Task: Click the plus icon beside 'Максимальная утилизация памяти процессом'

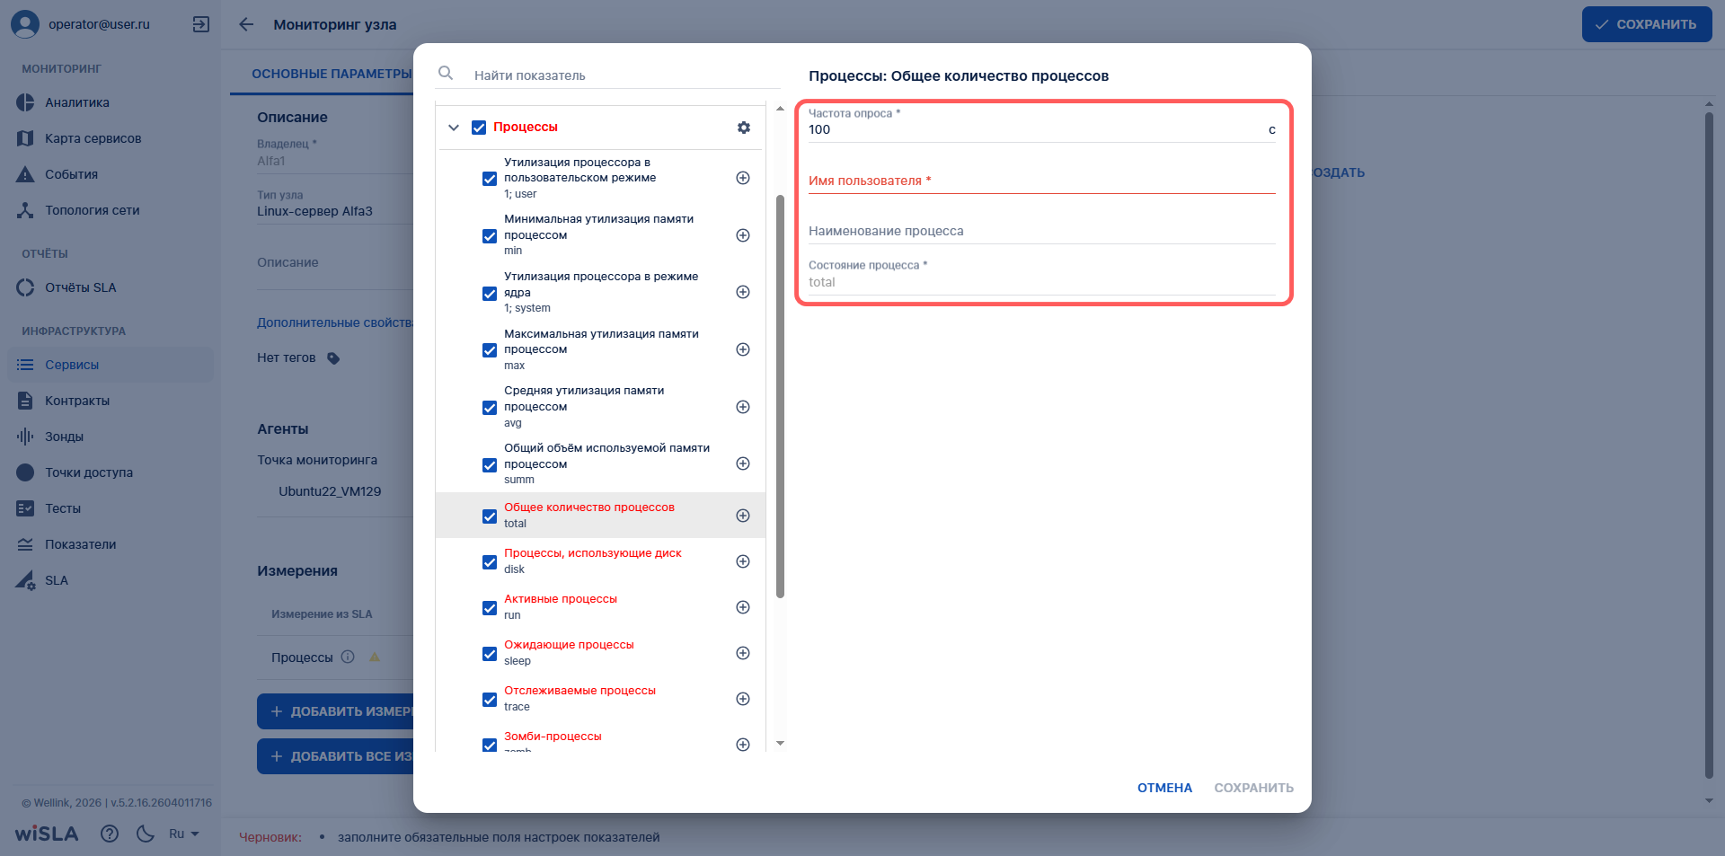Action: coord(743,349)
